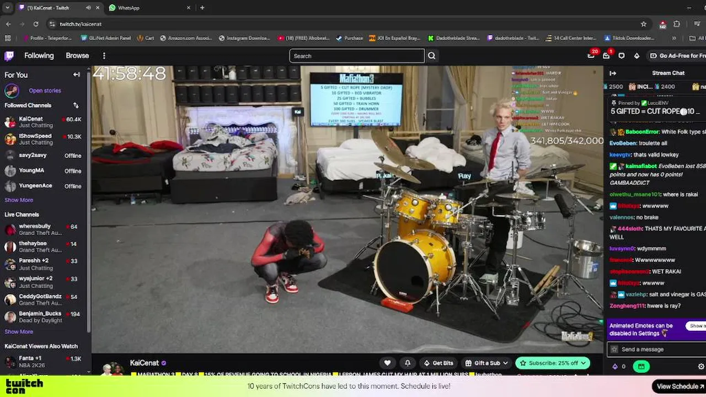
Task: Click the heart follow button
Action: click(x=387, y=363)
